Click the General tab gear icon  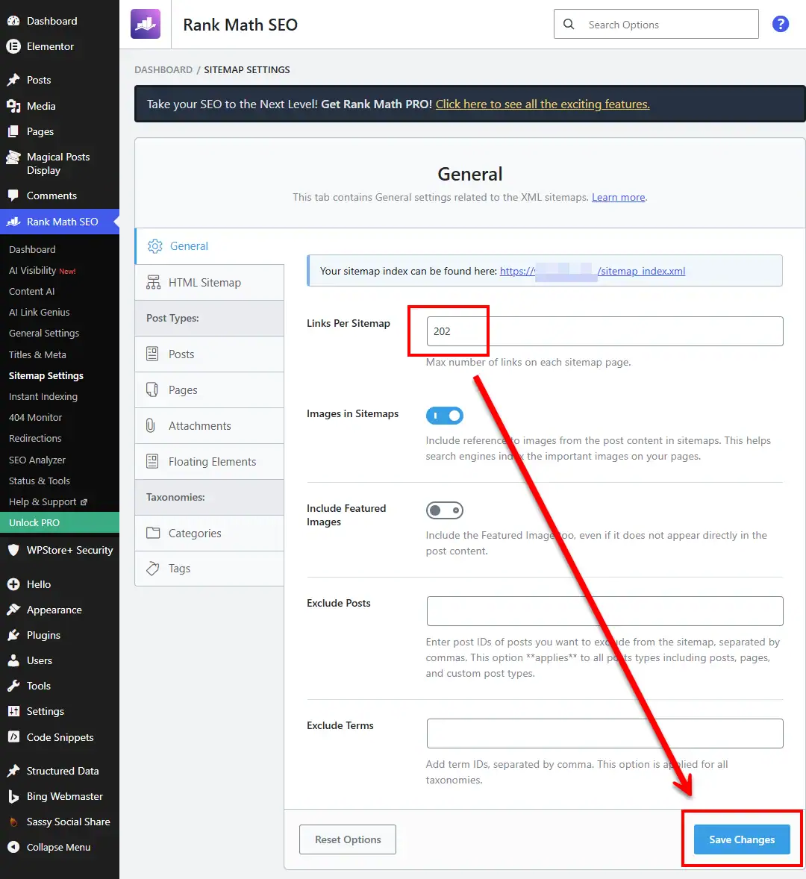pos(154,246)
